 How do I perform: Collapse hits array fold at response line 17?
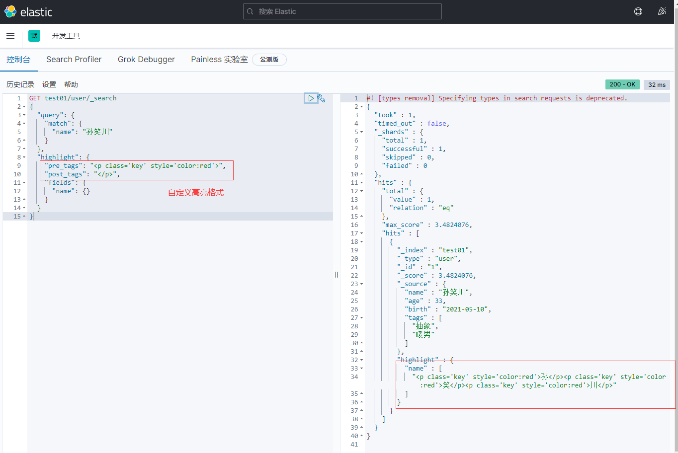pyautogui.click(x=361, y=233)
